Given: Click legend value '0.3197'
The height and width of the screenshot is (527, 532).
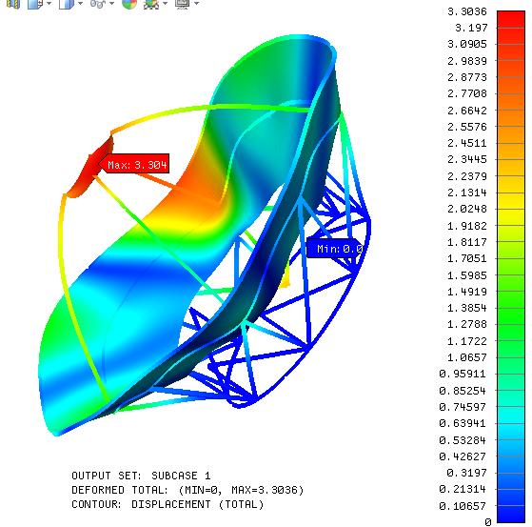Looking at the screenshot, I should tap(466, 473).
